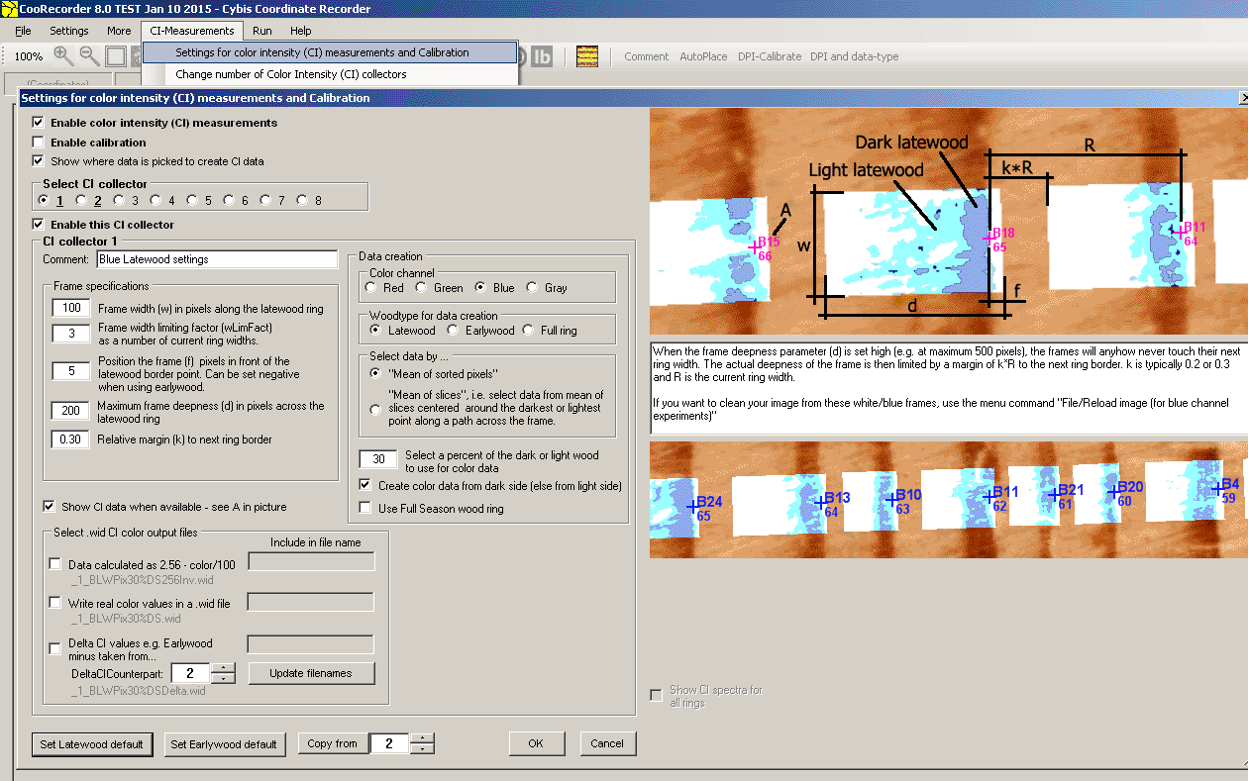Click the Set Earlywood default button
The height and width of the screenshot is (781, 1248).
224,744
